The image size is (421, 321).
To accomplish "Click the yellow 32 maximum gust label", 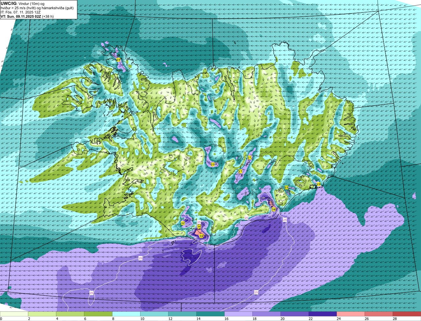I will 183,223.
